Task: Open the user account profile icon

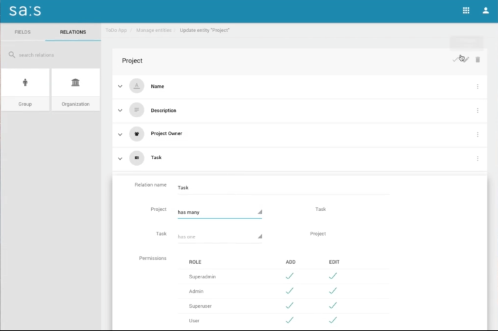Action: (485, 11)
